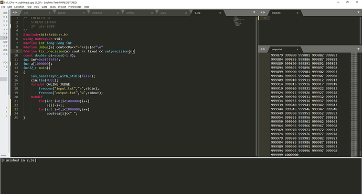Click line number 21 in gutter
This screenshot has width=362, height=194.
[16, 101]
